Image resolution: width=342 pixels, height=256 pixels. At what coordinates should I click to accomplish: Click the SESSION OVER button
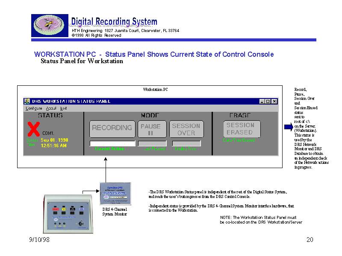click(x=186, y=129)
